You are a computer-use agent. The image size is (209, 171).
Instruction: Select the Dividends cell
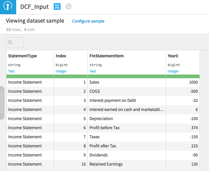pyautogui.click(x=127, y=155)
